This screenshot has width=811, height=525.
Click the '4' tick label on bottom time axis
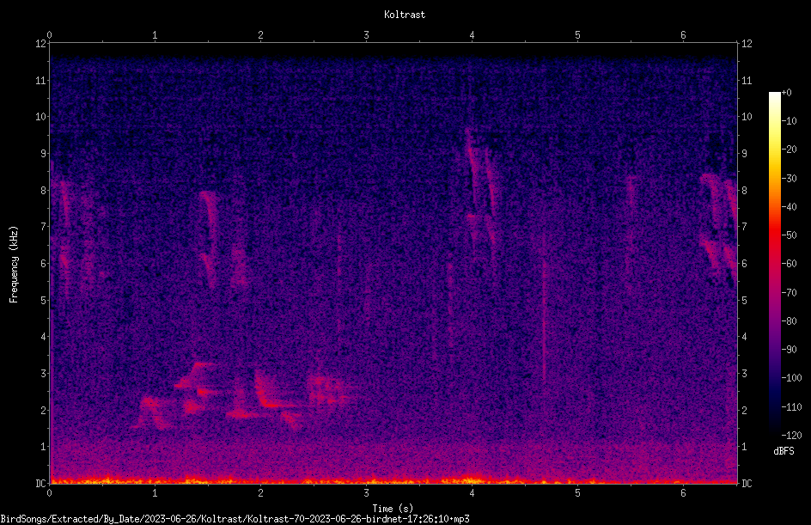click(472, 493)
